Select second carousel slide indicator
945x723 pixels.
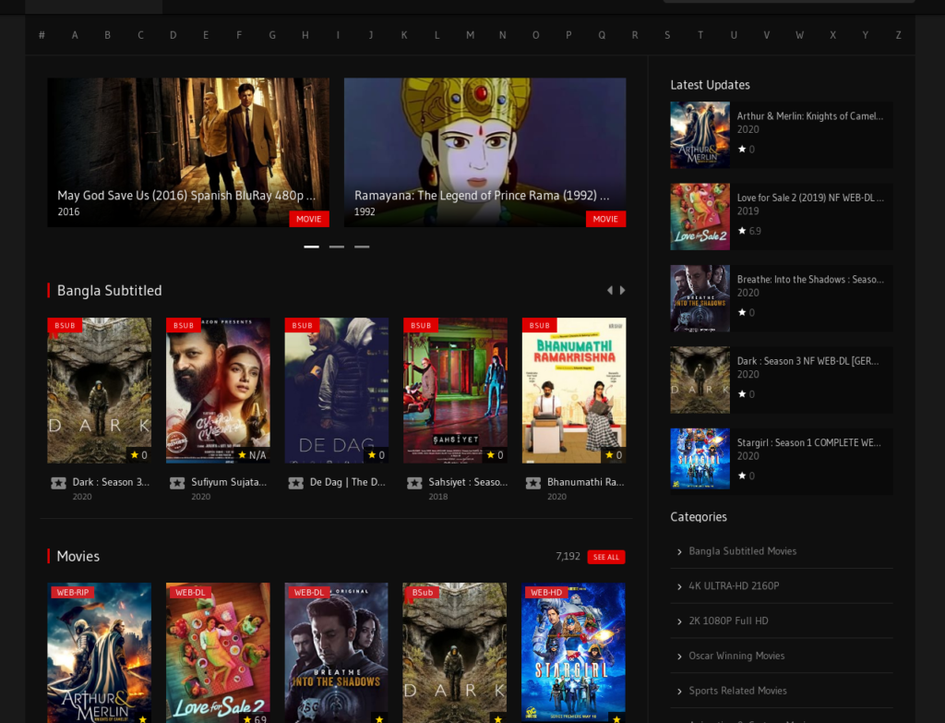[337, 247]
